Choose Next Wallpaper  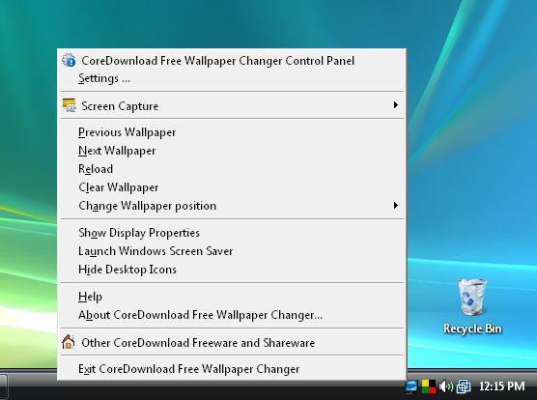click(232, 151)
